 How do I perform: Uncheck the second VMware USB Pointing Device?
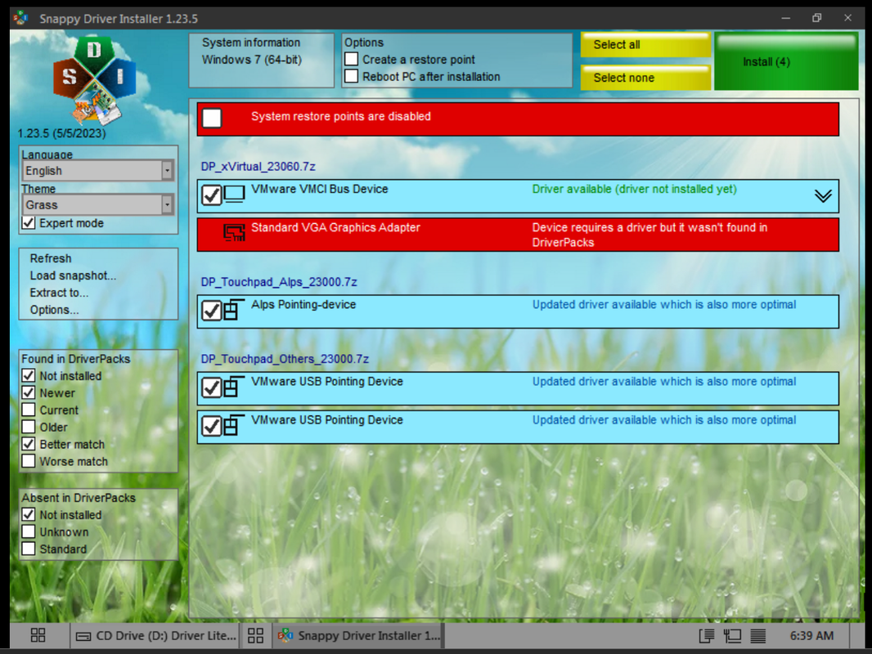click(x=212, y=426)
